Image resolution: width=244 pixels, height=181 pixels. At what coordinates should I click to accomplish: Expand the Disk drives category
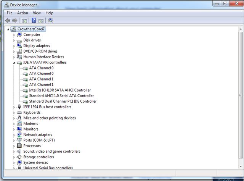pyautogui.click(x=14, y=40)
